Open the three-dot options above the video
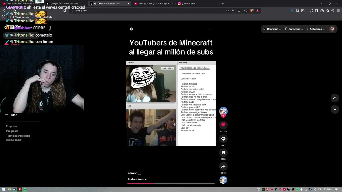This screenshot has width=342, height=192. coord(211,29)
